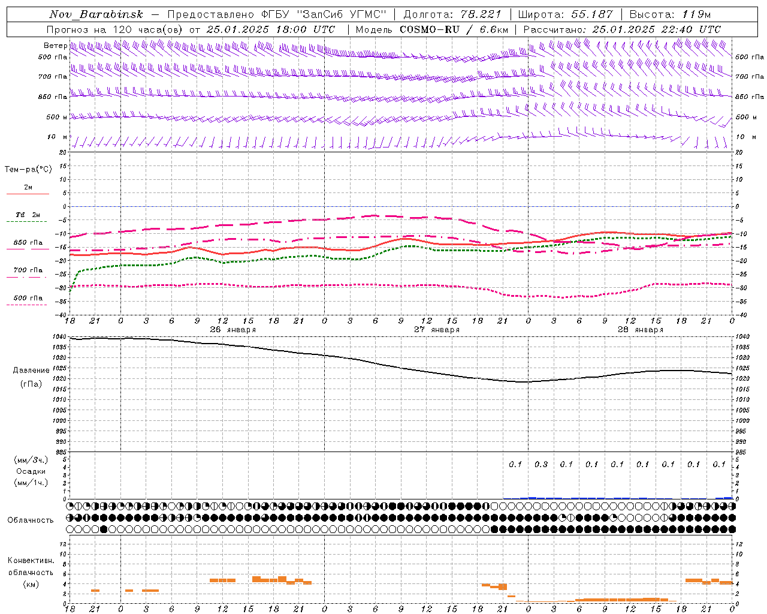The width and height of the screenshot is (767, 614).
Task: Click the 'Облачность' cloudiness label
Action: (x=31, y=520)
